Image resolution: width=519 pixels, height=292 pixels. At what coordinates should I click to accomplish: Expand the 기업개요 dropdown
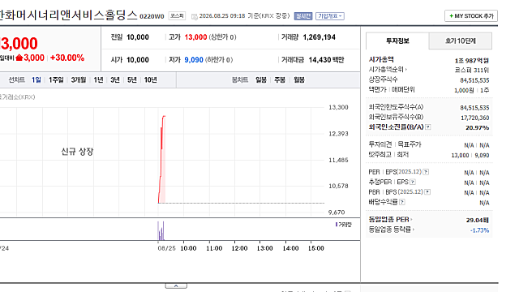tap(330, 16)
